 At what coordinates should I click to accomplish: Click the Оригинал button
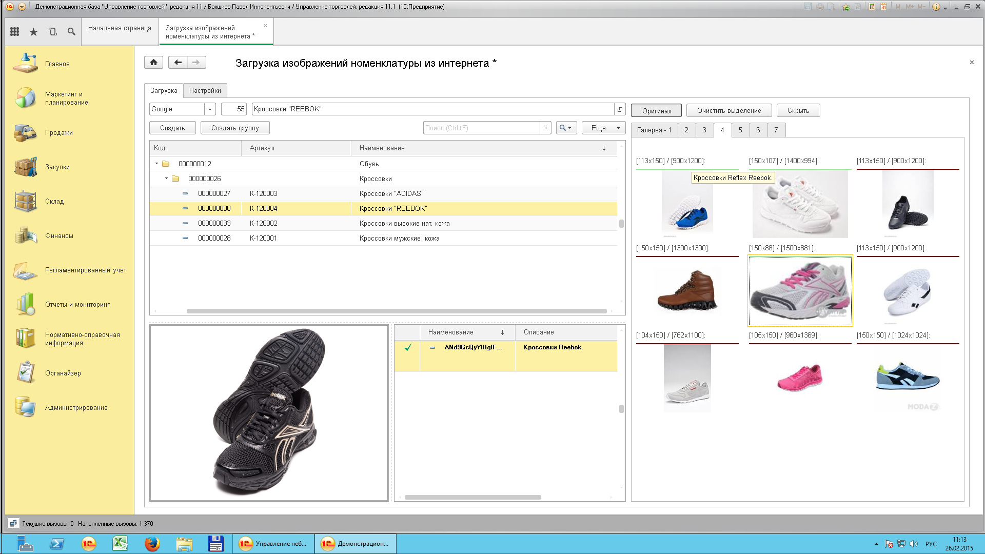[x=657, y=111]
